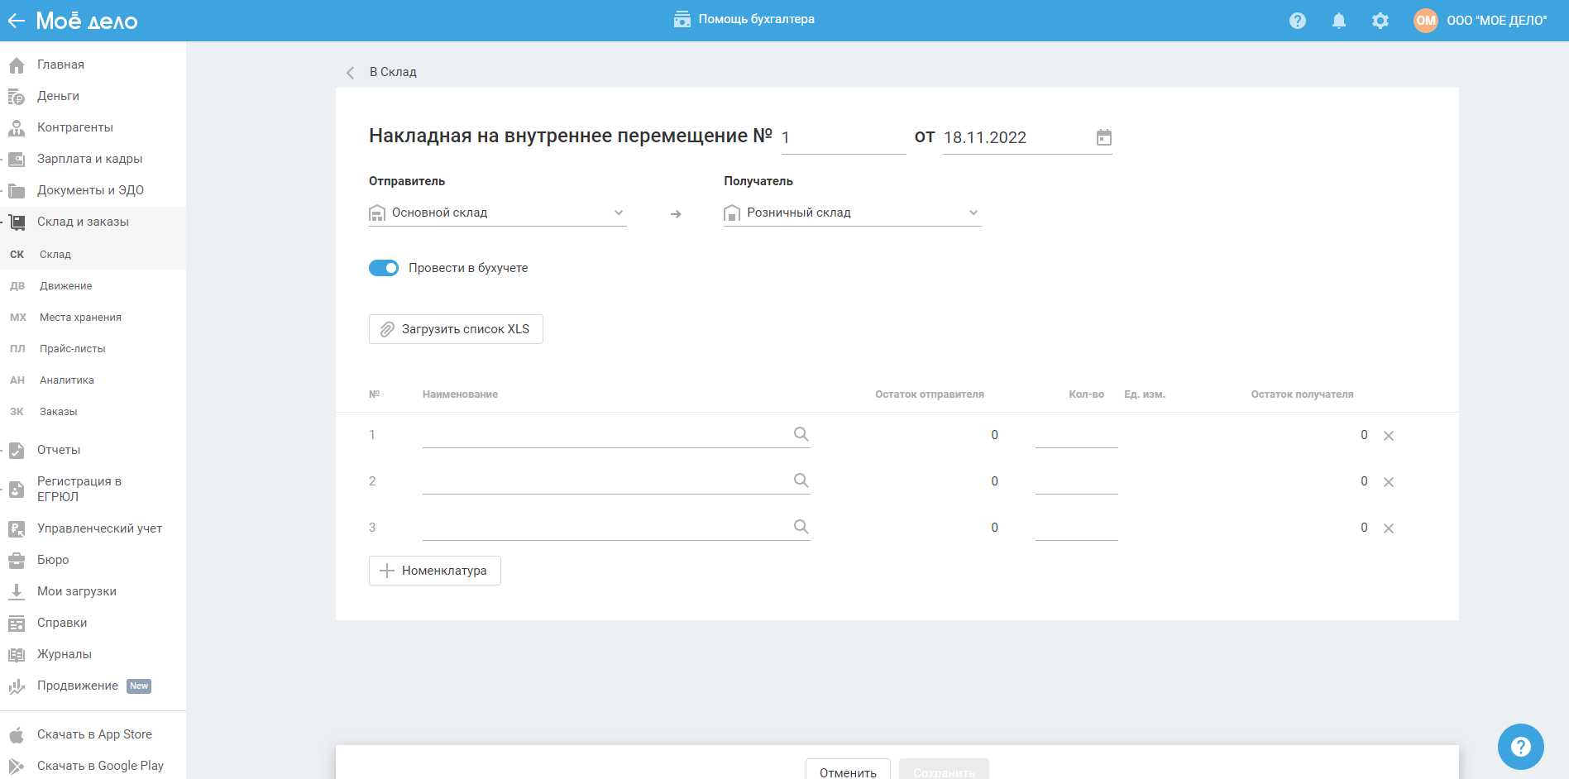Open the blue help chat bubble
Viewport: 1569px width, 779px height.
click(1520, 746)
